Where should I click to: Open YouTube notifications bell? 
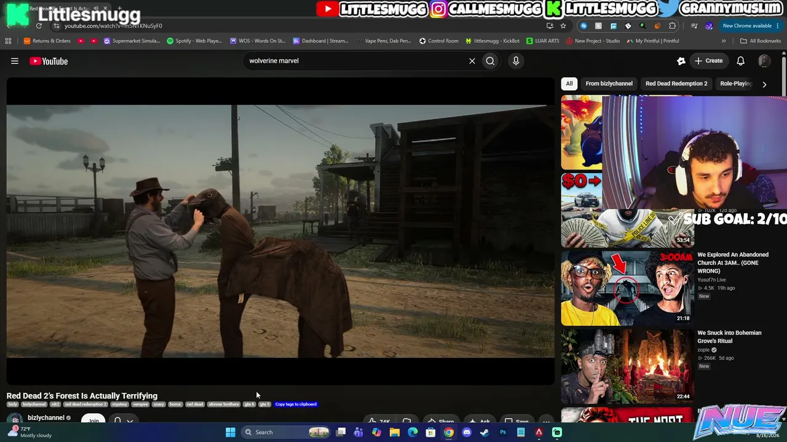741,61
